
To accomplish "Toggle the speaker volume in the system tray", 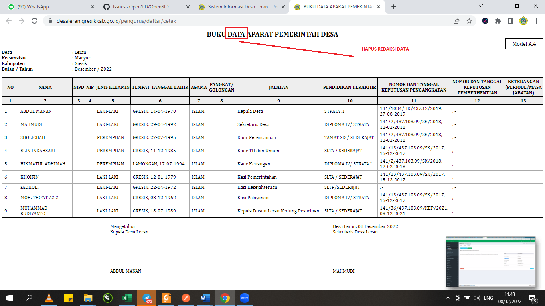I will point(478,298).
